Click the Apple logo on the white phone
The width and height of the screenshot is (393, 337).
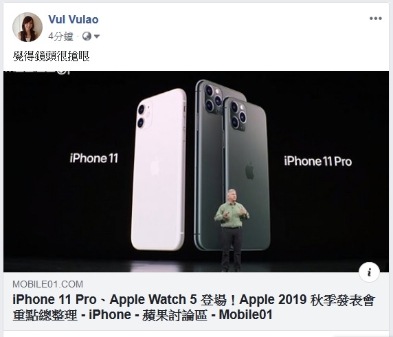(x=155, y=166)
